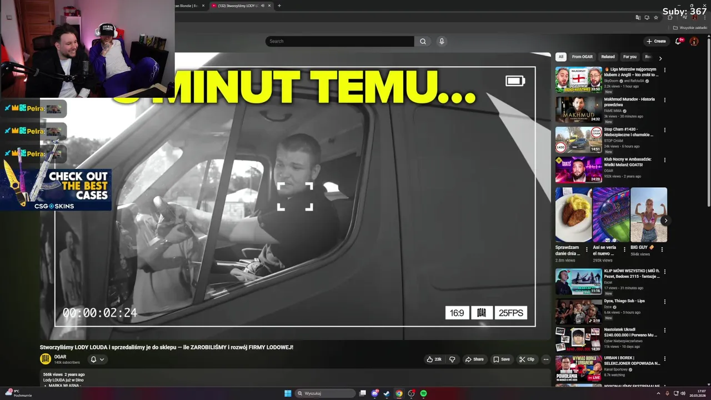Open Así se vería el nuevo short

(611, 214)
